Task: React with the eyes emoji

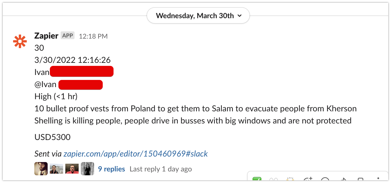Action: click(274, 179)
